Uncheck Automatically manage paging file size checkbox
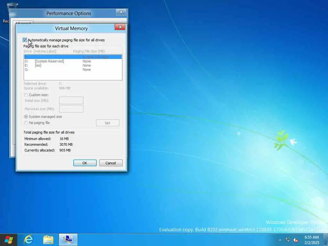This screenshot has height=246, width=328. click(25, 40)
